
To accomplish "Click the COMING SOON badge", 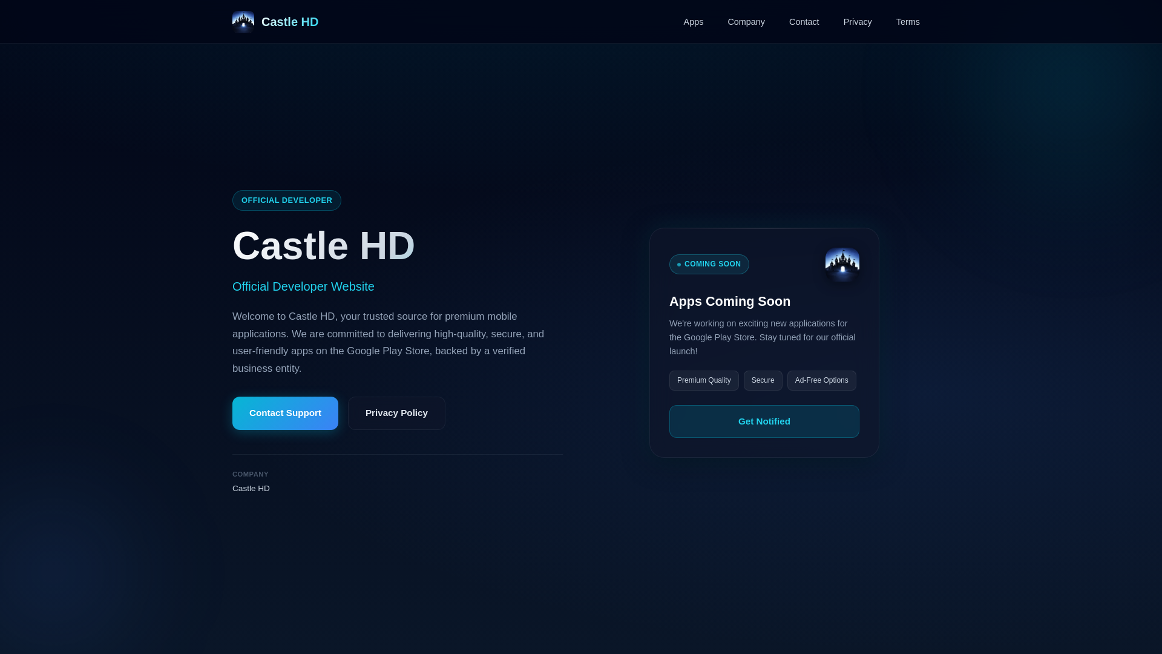I will pos(709,264).
